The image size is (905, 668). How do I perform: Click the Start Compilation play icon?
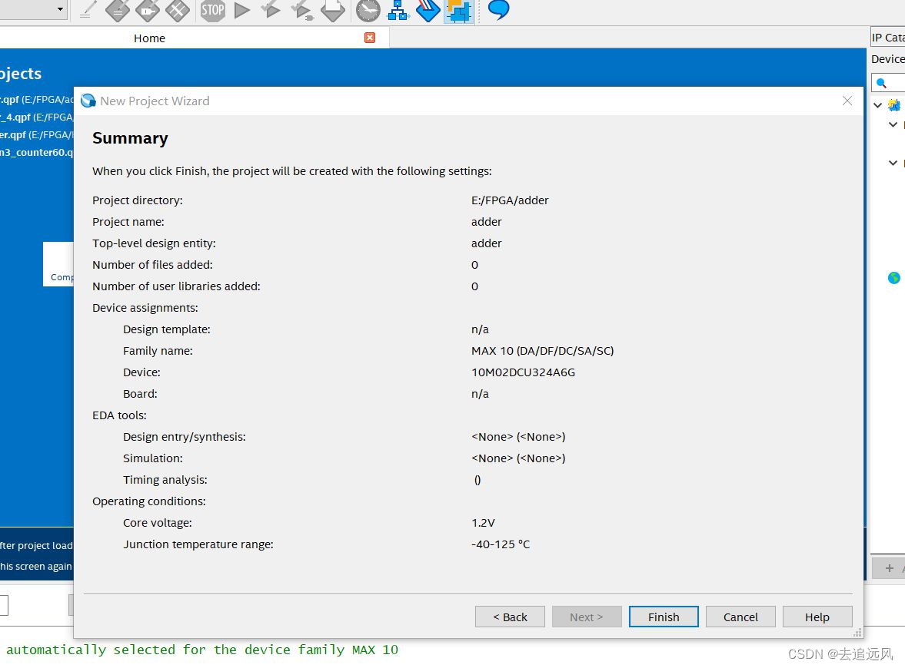242,10
